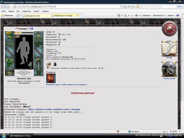
Task: Open the Сервис command bar dropdown
Action: 171,15
